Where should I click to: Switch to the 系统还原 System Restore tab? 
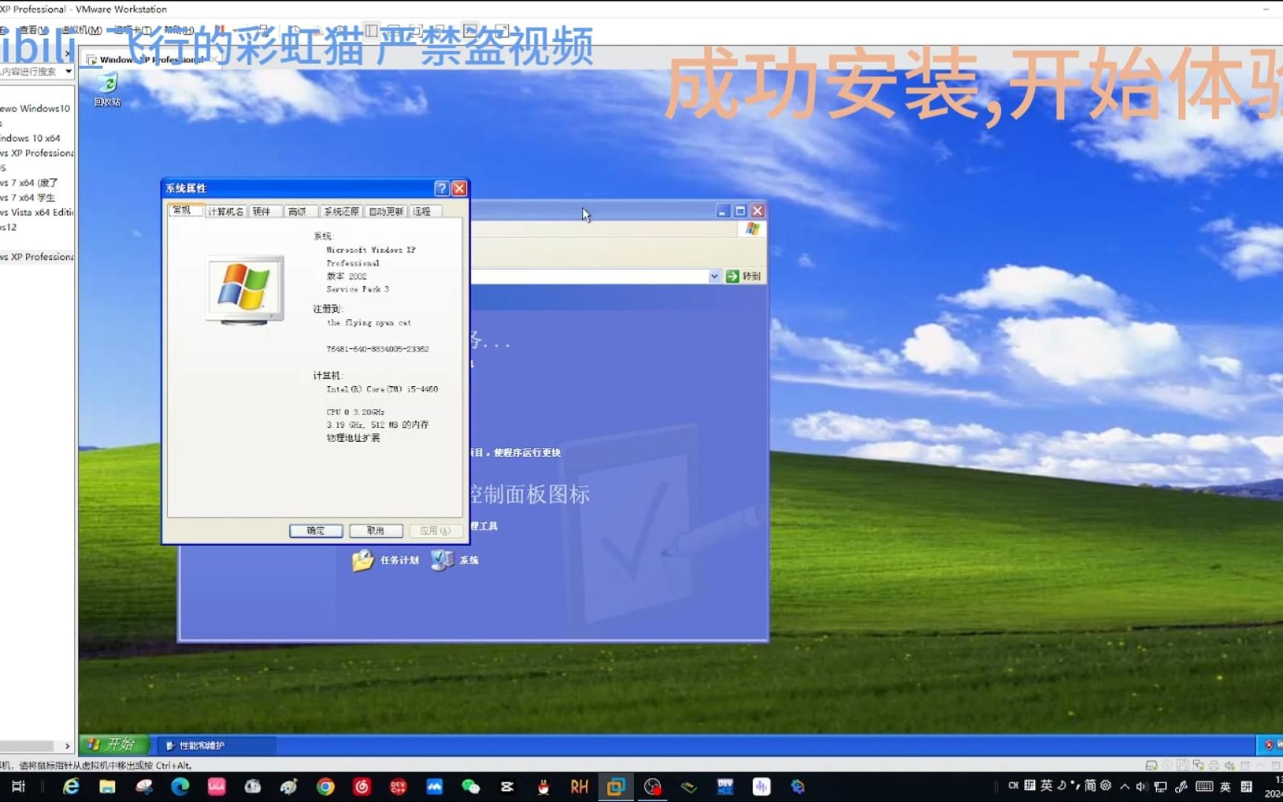[x=342, y=212]
